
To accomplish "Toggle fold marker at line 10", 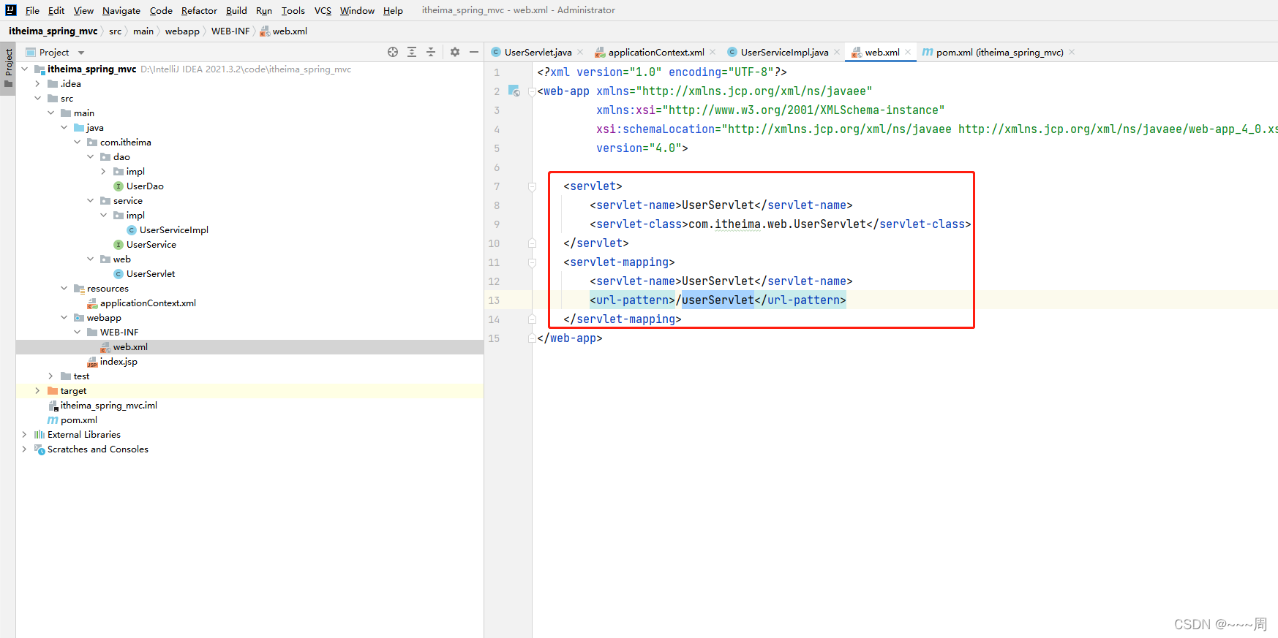I will (x=533, y=243).
